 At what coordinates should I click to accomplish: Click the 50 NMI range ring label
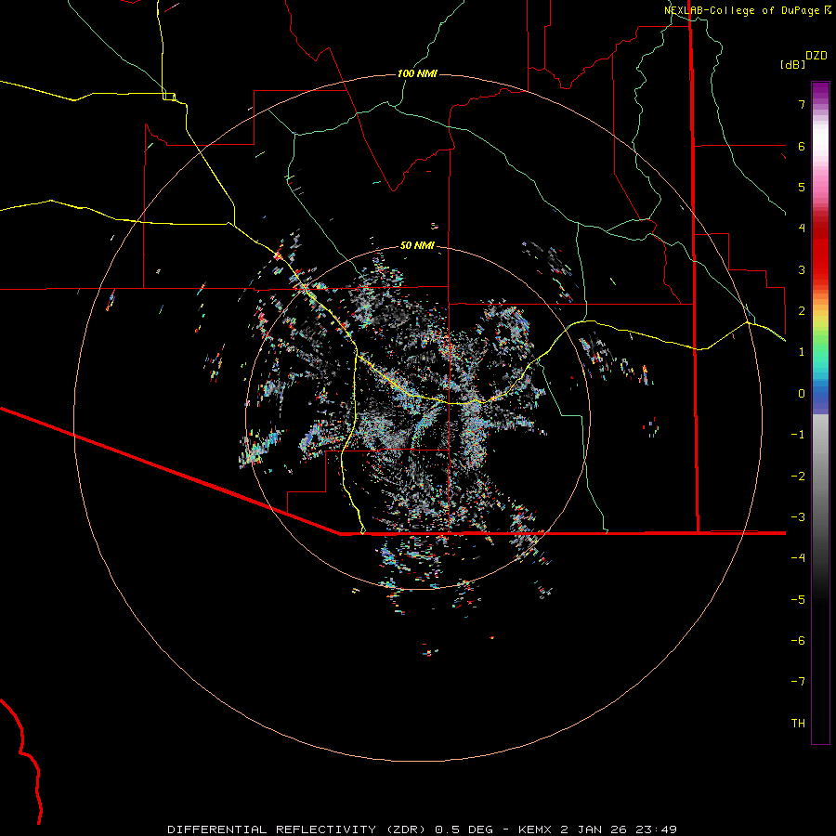pyautogui.click(x=417, y=245)
